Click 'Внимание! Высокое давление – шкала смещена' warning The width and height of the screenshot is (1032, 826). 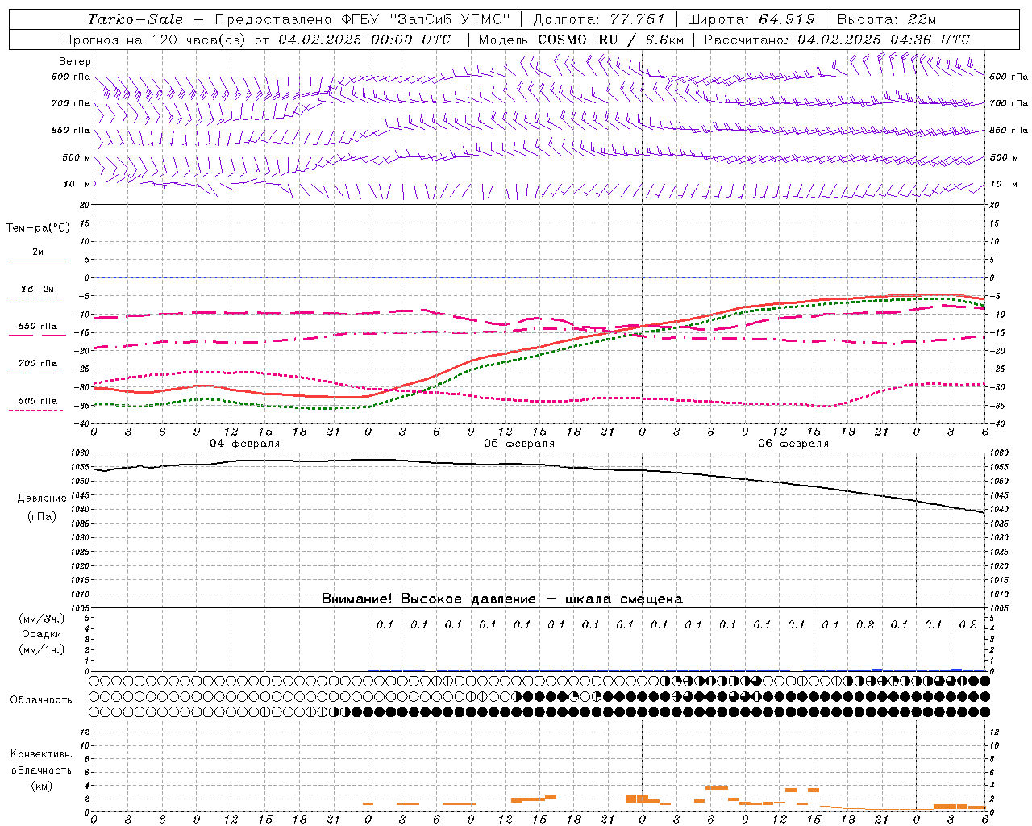point(502,599)
